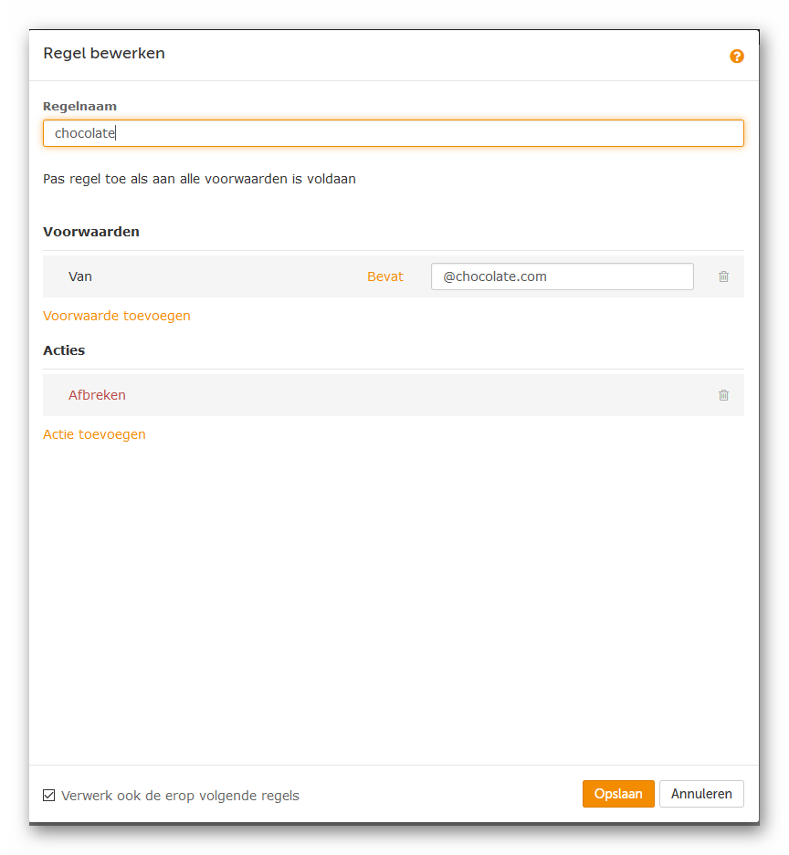Click the 'Regelnaam' field label
The width and height of the screenshot is (789, 855).
(x=79, y=106)
